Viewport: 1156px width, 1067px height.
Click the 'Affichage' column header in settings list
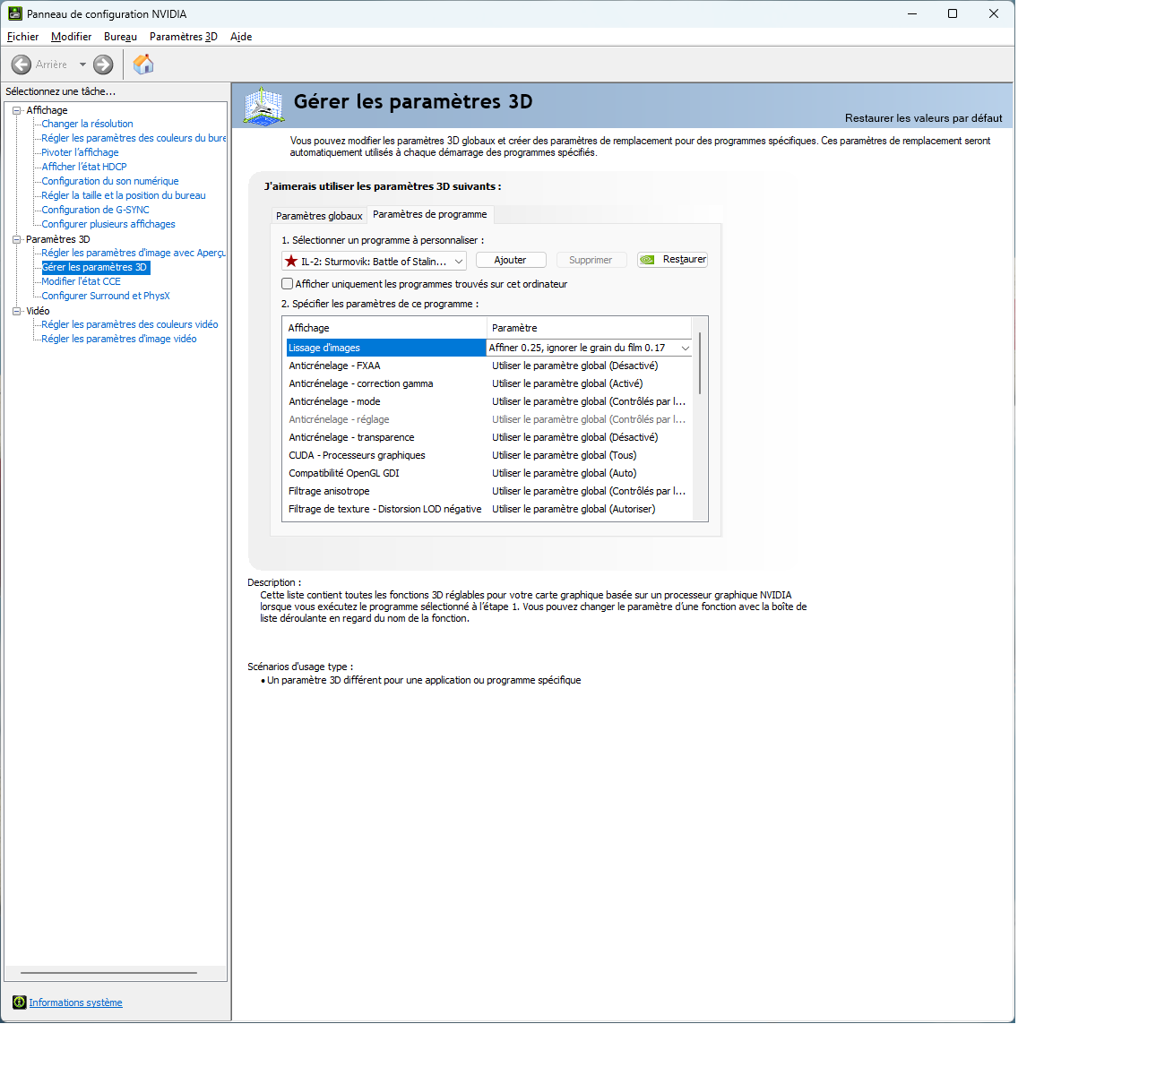pyautogui.click(x=384, y=328)
